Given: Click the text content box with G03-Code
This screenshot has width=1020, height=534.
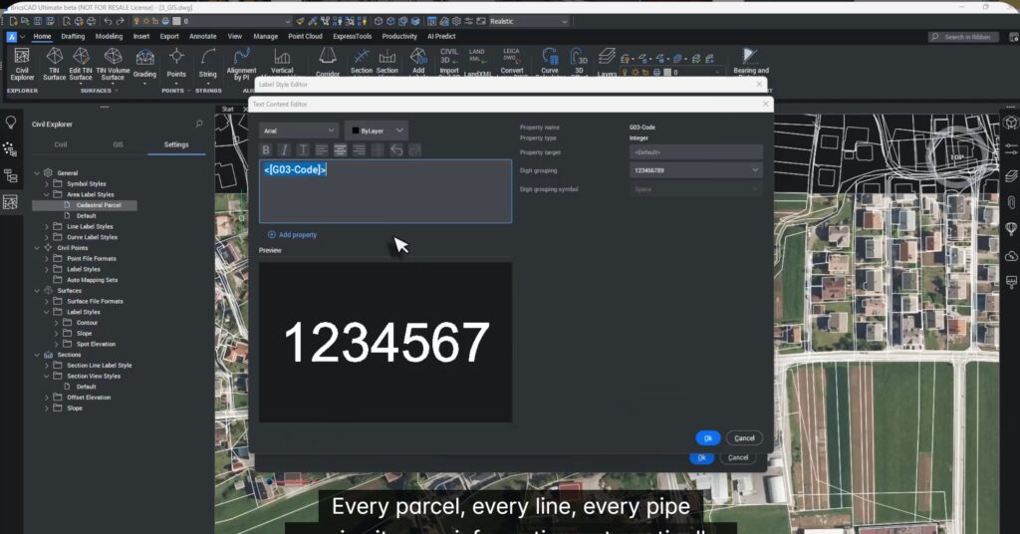Looking at the screenshot, I should (385, 191).
